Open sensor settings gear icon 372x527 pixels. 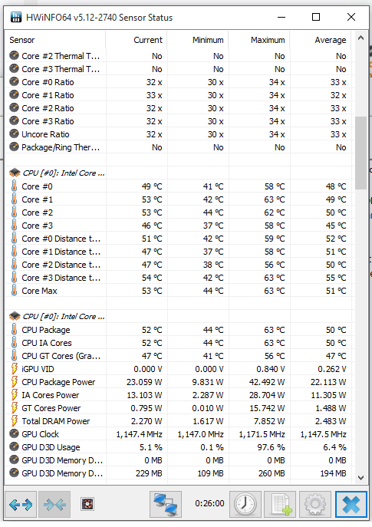point(315,504)
